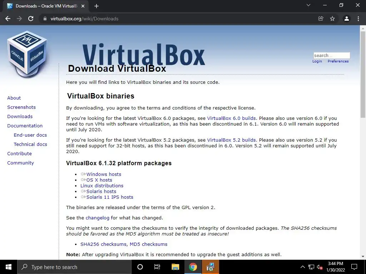Click the taskbar search box
The width and height of the screenshot is (366, 274).
(74, 267)
